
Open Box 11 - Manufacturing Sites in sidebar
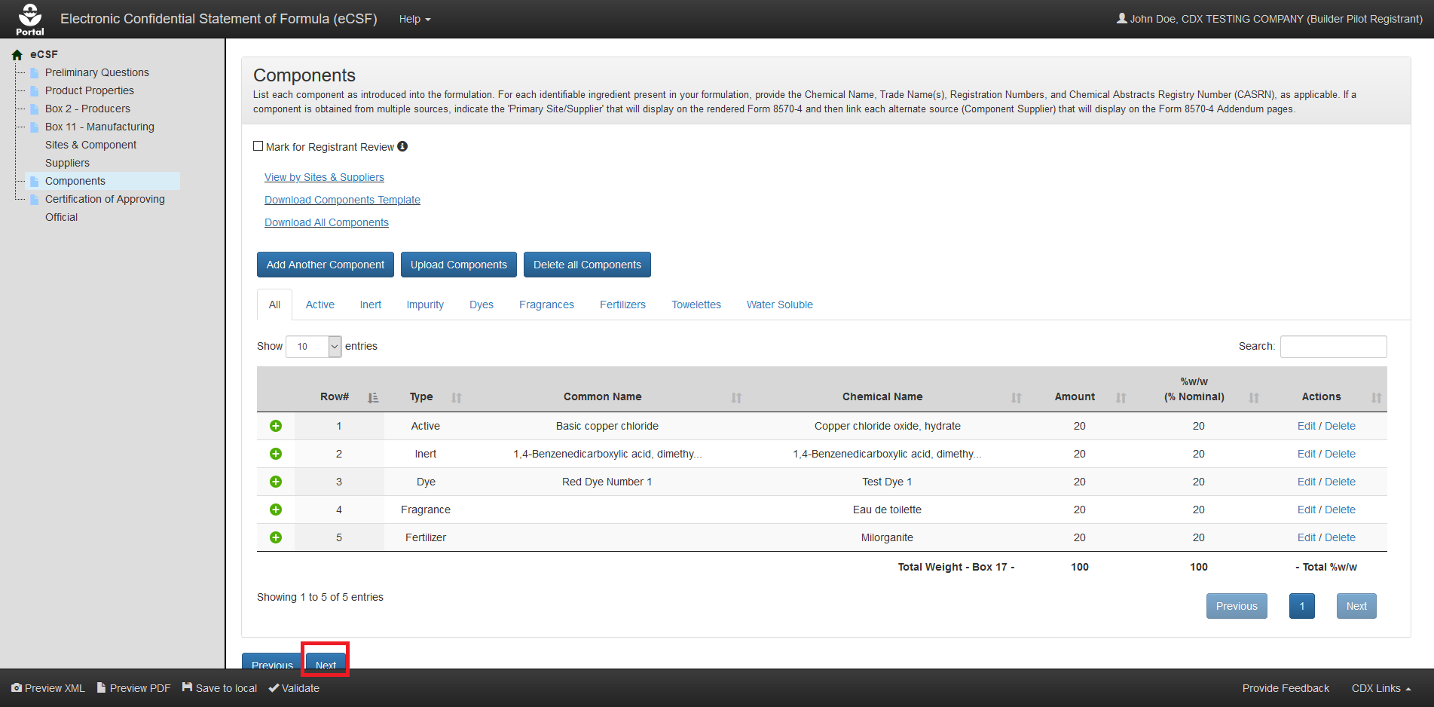click(x=99, y=145)
